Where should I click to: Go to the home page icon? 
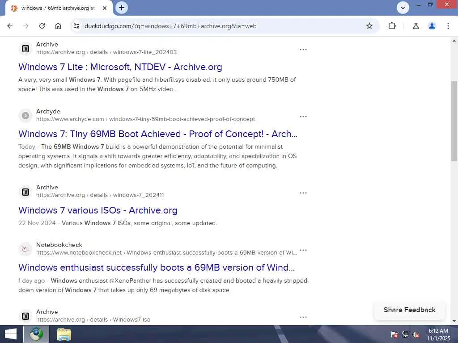[x=58, y=26]
